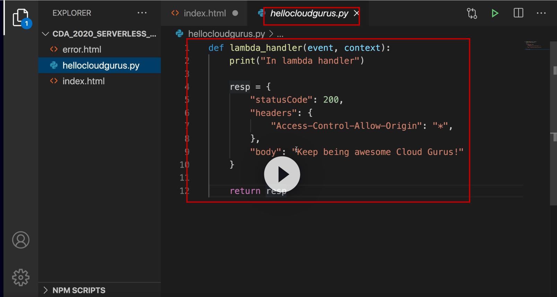
Task: Click the 'context' parameter in line 1
Action: [x=362, y=48]
